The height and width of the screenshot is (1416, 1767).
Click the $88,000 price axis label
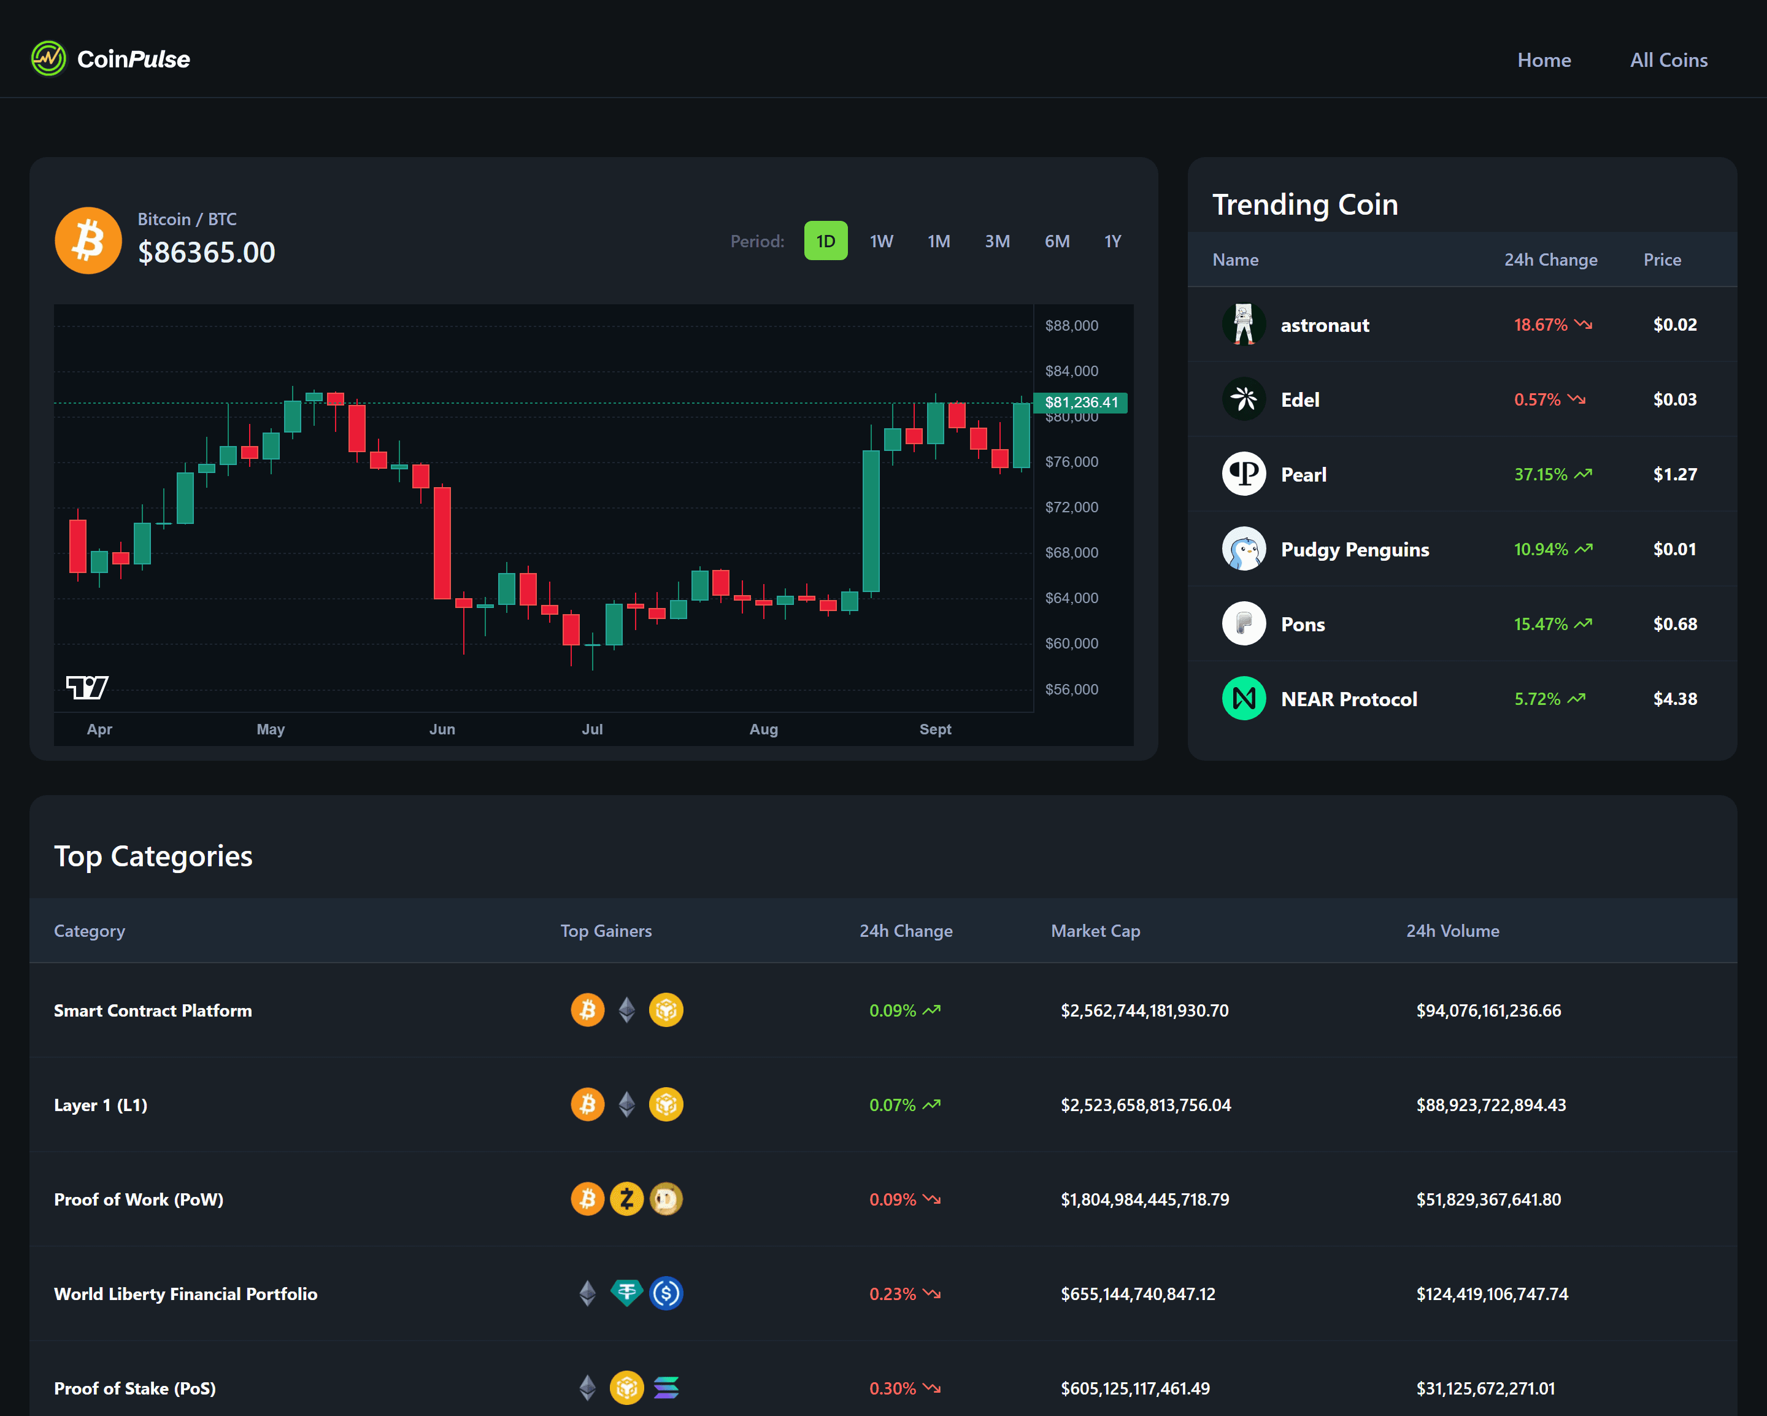pos(1071,325)
